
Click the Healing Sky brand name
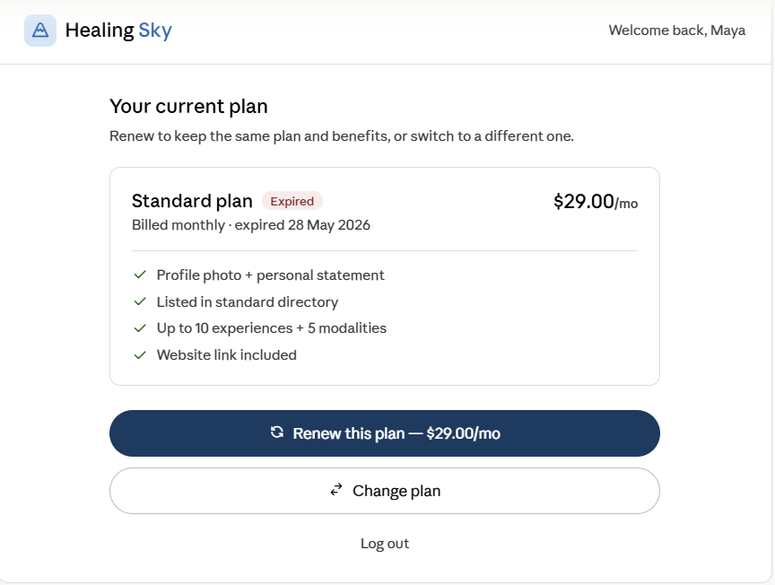click(118, 31)
